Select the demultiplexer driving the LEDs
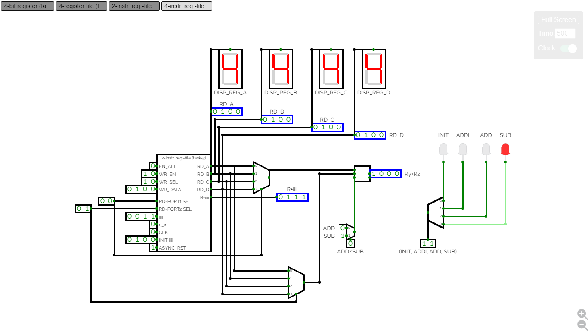Screen dimensions: 588x331 (x=435, y=212)
